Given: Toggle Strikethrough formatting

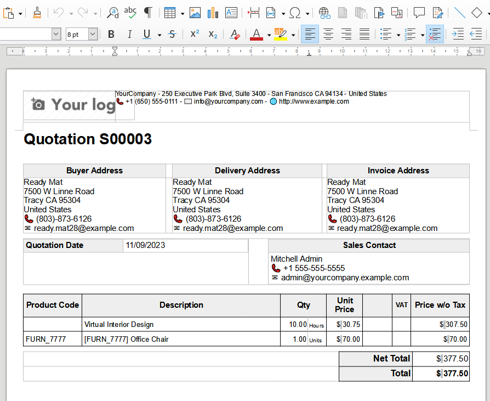Looking at the screenshot, I should 172,34.
